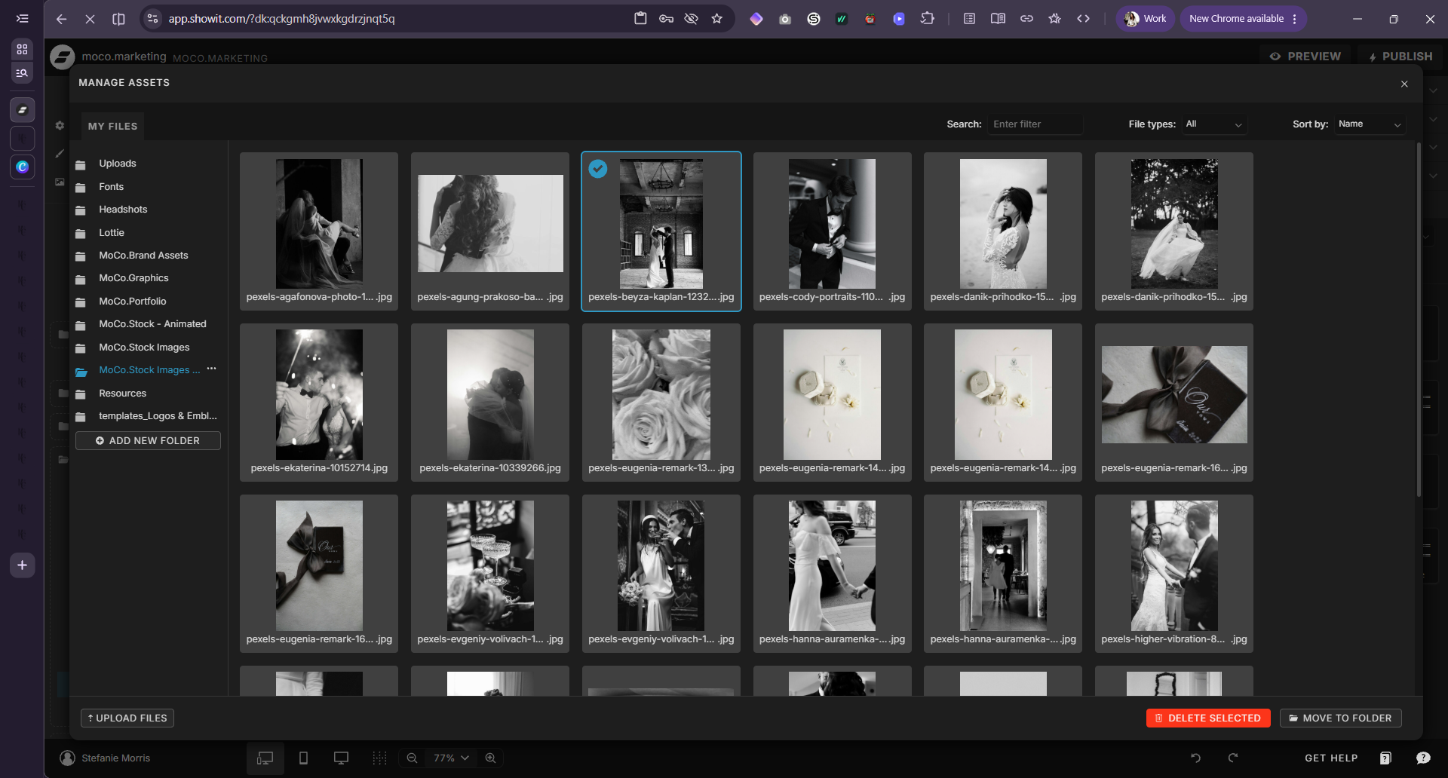Uncheck the selected pexels-beyza-kaplan image checkmark
Viewport: 1448px width, 778px height.
pos(598,169)
